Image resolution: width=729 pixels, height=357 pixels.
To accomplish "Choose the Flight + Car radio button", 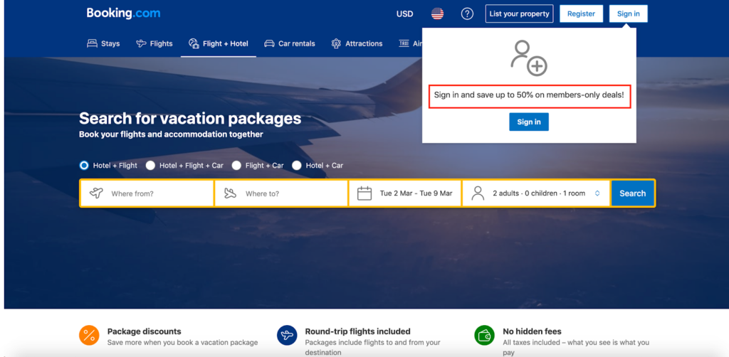I will (x=236, y=166).
